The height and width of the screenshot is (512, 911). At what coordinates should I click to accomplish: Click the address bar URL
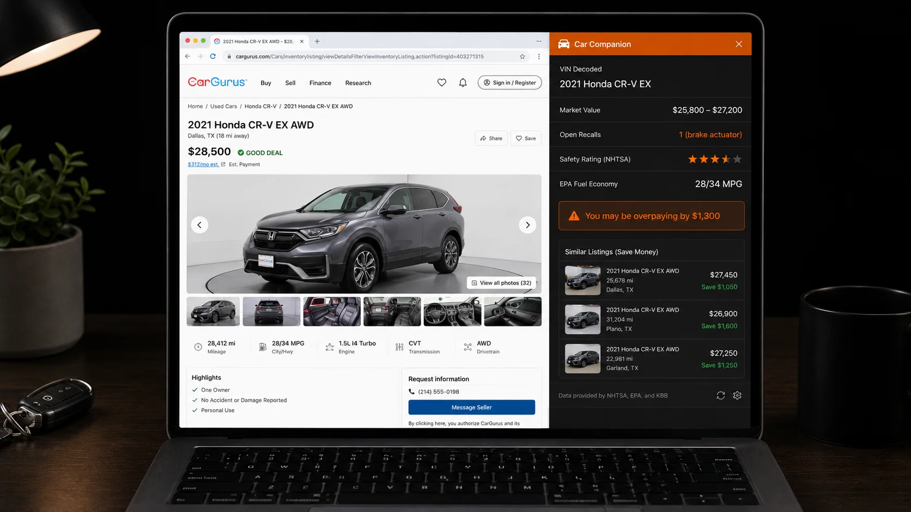(x=360, y=57)
